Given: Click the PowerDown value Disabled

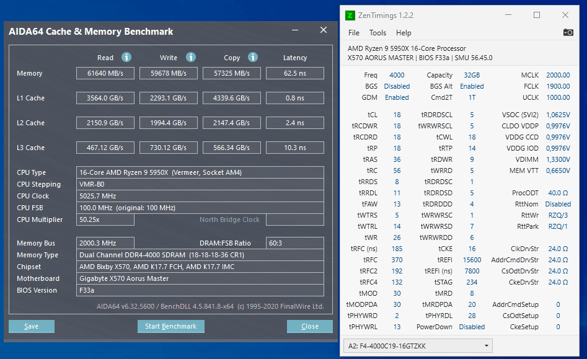Looking at the screenshot, I should pyautogui.click(x=472, y=327).
